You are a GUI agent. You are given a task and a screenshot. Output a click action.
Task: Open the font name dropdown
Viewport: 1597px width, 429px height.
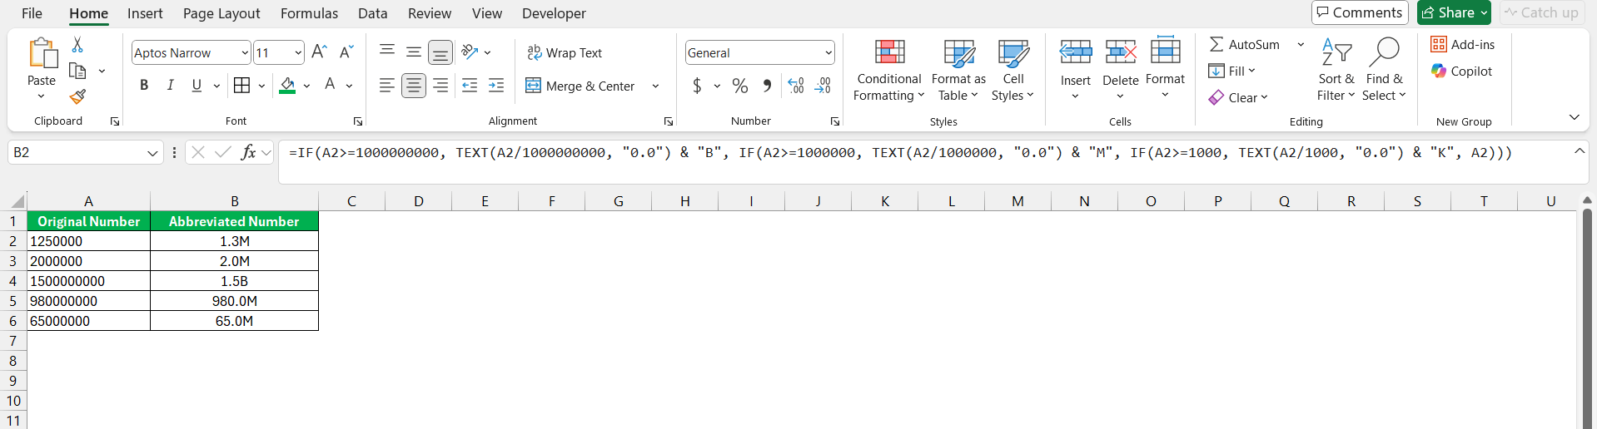coord(245,52)
